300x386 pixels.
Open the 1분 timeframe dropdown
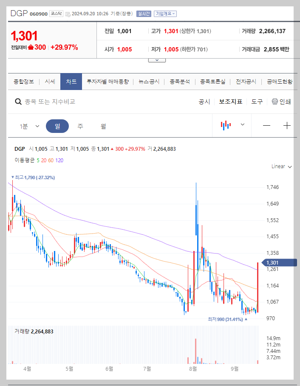(30, 125)
